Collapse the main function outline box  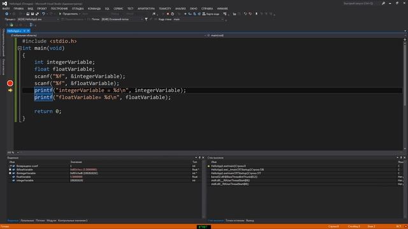pos(20,48)
